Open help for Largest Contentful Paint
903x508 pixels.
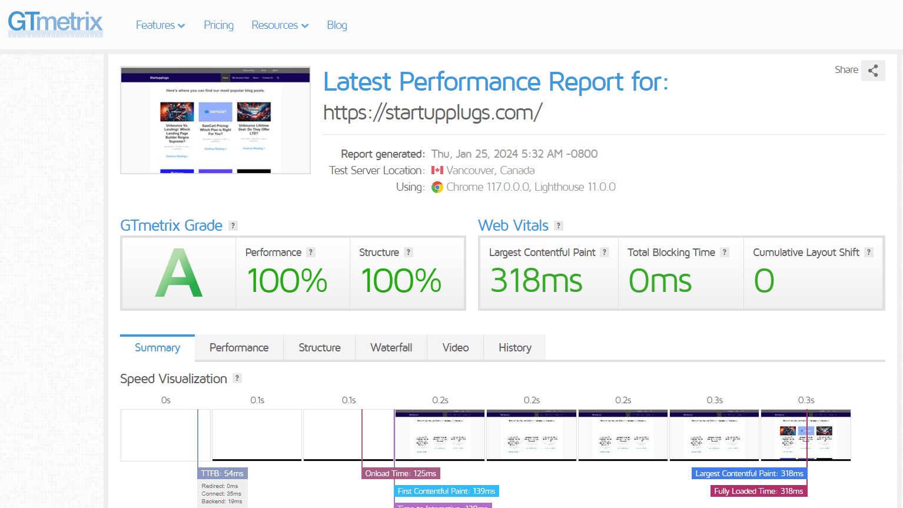click(x=604, y=252)
